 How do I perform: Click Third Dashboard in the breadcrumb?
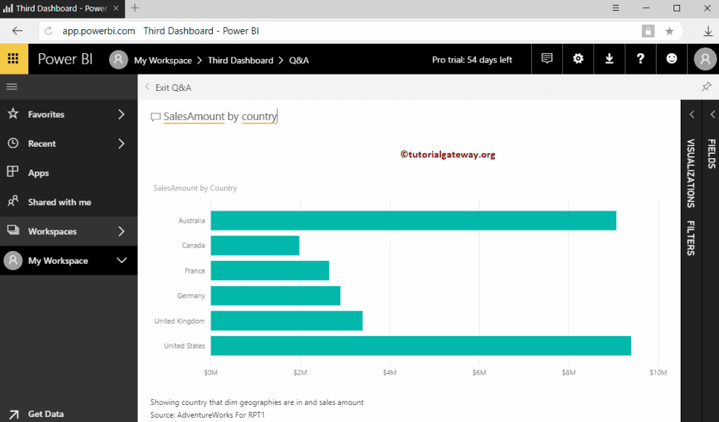[242, 59]
